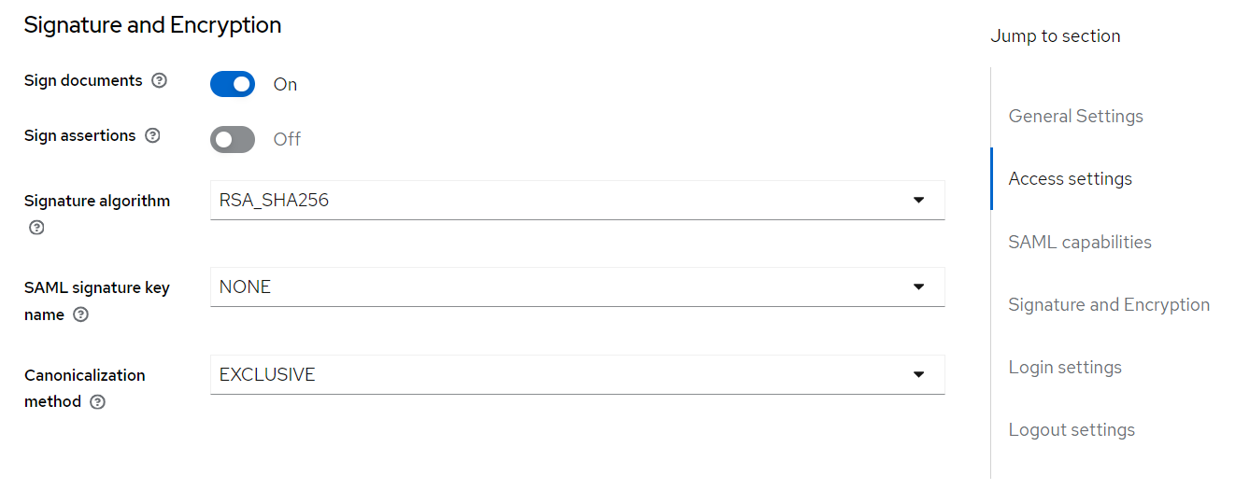Click the Signature and Encryption heading
Viewport: 1235px width, 489px height.
pos(152,25)
